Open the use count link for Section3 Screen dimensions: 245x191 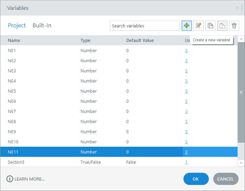(x=186, y=162)
